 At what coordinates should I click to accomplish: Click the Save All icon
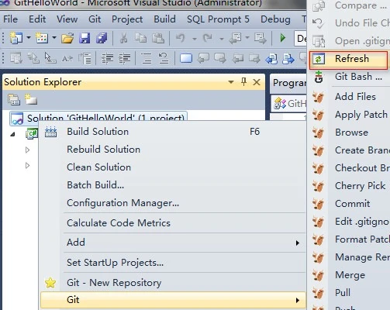[x=102, y=38]
